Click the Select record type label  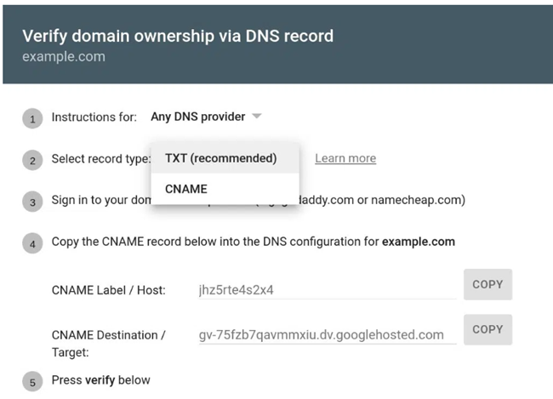coord(100,158)
